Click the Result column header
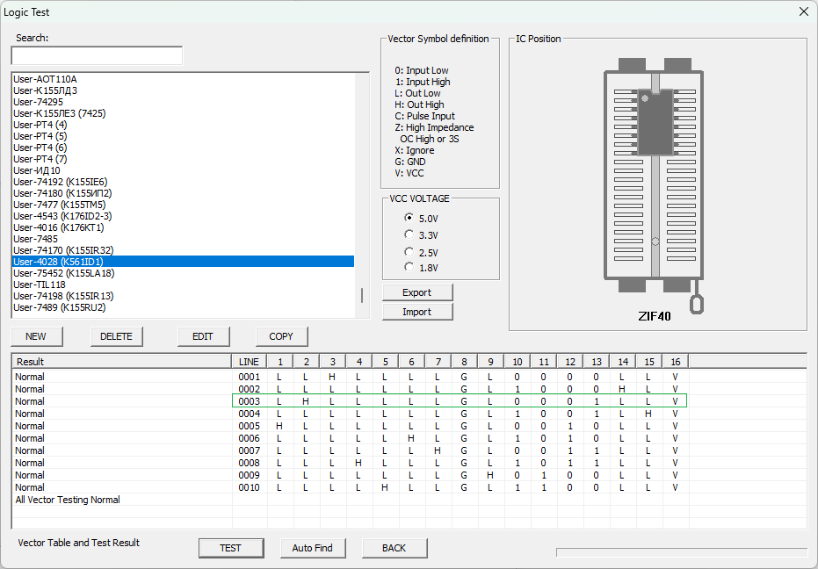 pyautogui.click(x=121, y=362)
